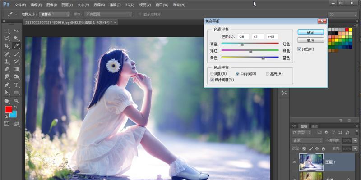Hide 图层 1 using its eye icon

(294, 162)
